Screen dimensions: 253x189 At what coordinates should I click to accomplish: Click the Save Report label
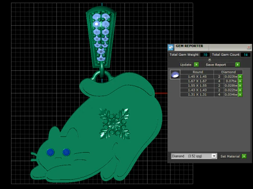[216, 65]
